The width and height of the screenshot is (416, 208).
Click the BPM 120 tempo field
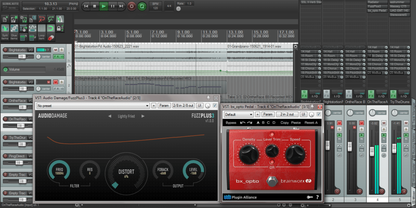[156, 6]
